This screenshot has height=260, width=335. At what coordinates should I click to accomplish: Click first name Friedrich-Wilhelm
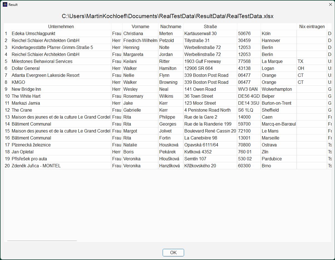(140, 40)
